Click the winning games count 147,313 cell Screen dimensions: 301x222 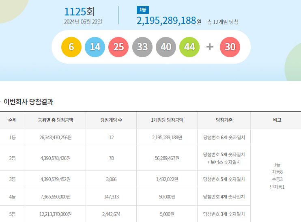(111, 197)
